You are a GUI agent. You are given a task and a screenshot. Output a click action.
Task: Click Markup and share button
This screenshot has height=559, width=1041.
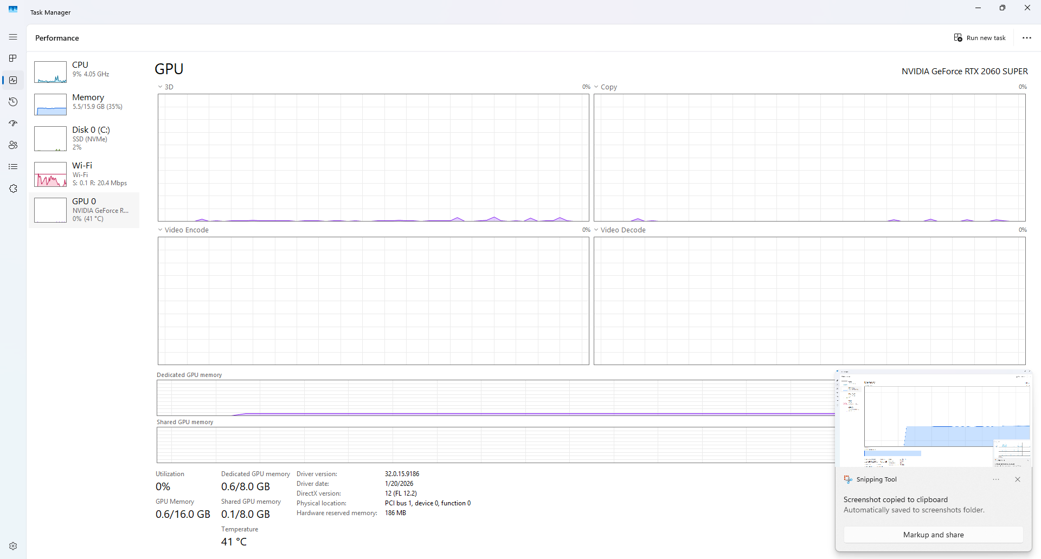pyautogui.click(x=934, y=535)
